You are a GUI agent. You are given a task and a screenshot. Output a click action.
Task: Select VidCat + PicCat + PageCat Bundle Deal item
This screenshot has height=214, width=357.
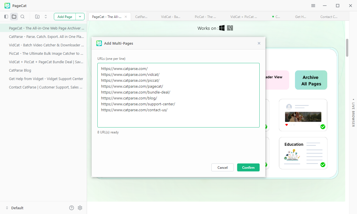(x=44, y=62)
